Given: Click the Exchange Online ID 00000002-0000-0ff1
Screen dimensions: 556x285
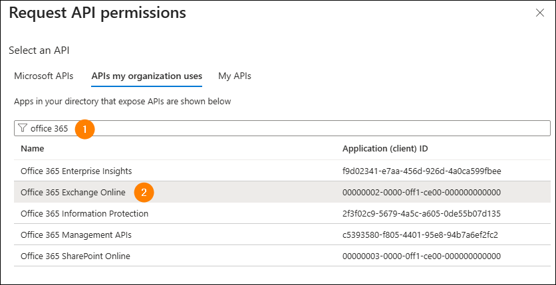Looking at the screenshot, I should click(421, 193).
